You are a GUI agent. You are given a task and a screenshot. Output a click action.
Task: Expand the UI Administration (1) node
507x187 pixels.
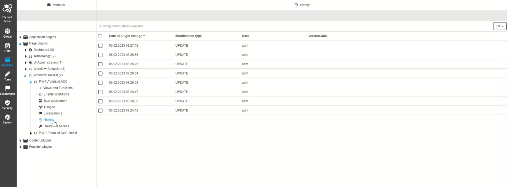[x=26, y=63]
